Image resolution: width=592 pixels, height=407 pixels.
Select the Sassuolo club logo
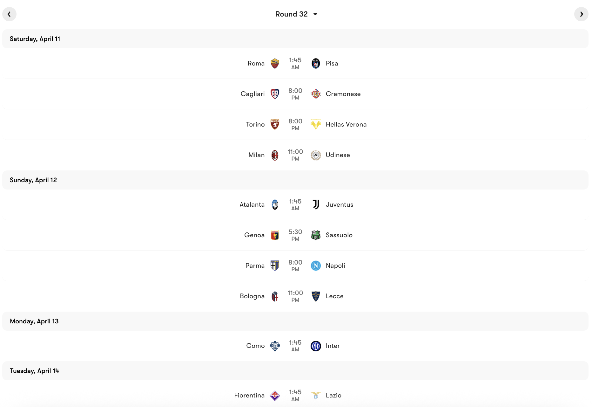coord(316,235)
